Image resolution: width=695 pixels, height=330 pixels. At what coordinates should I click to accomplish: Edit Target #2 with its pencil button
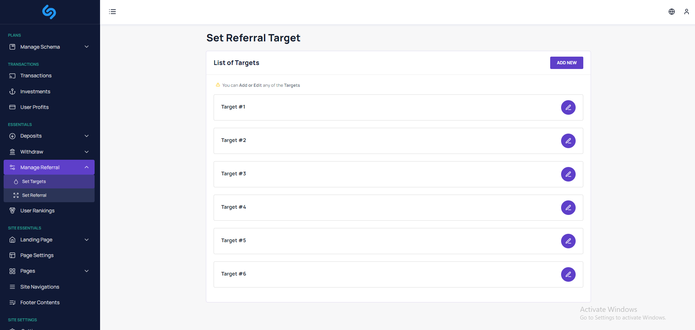(568, 141)
